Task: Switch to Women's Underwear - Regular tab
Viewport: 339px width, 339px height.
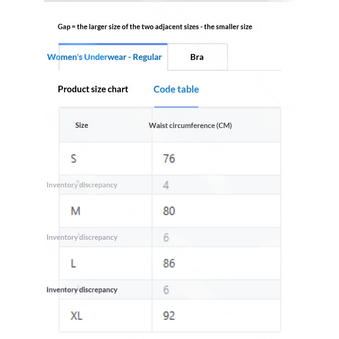Action: [x=105, y=57]
